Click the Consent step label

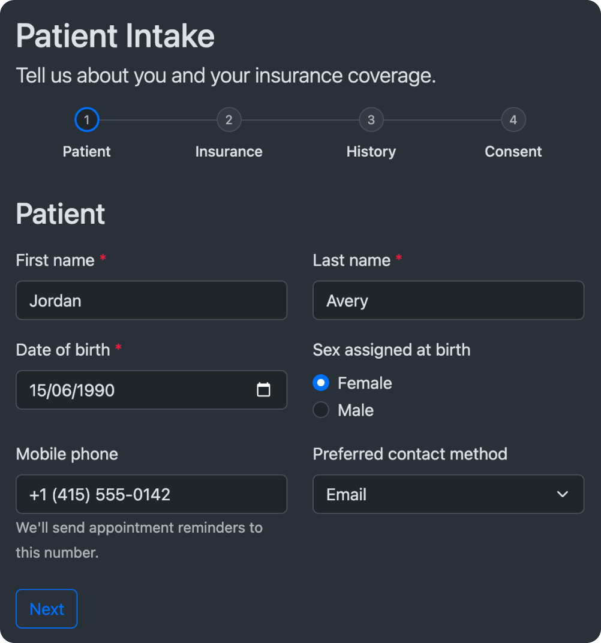(513, 152)
